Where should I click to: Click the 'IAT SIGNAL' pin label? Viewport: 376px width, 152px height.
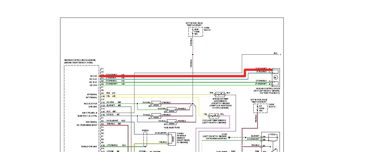click(x=92, y=94)
